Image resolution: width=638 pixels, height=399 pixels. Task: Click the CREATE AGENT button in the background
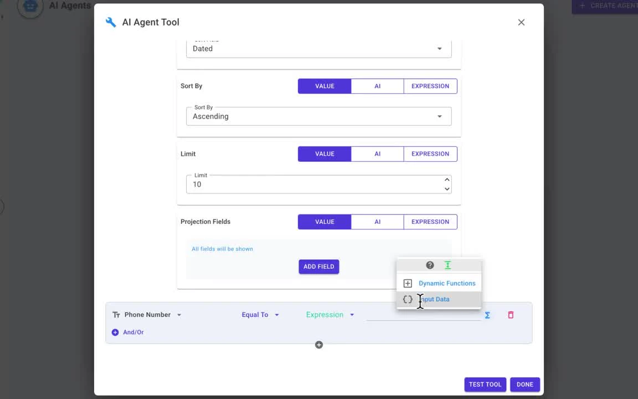[605, 6]
